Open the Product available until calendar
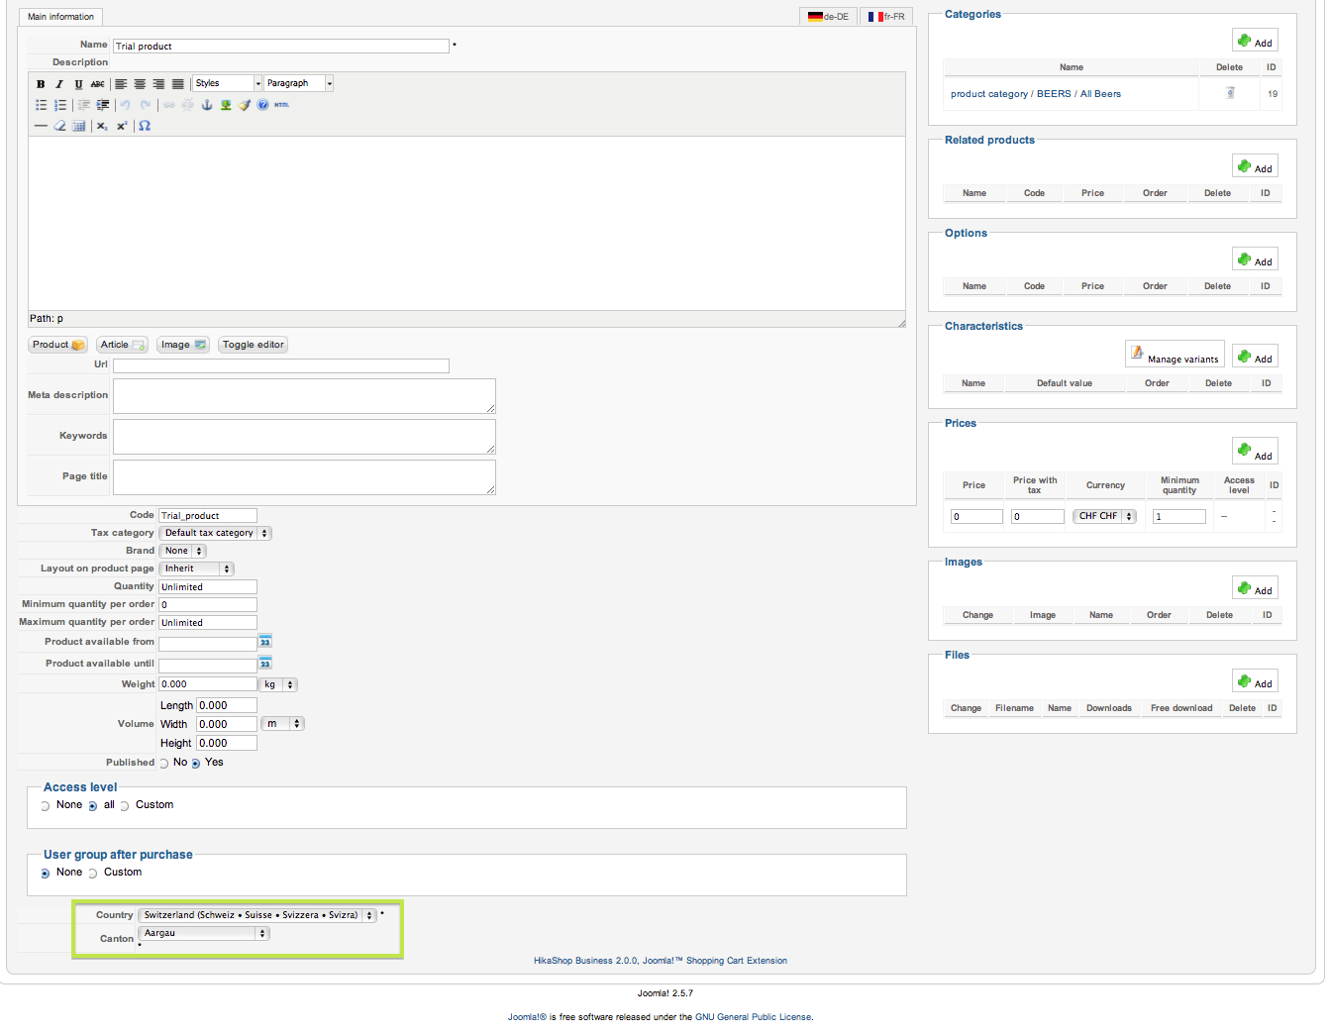The width and height of the screenshot is (1331, 1033). point(265,663)
